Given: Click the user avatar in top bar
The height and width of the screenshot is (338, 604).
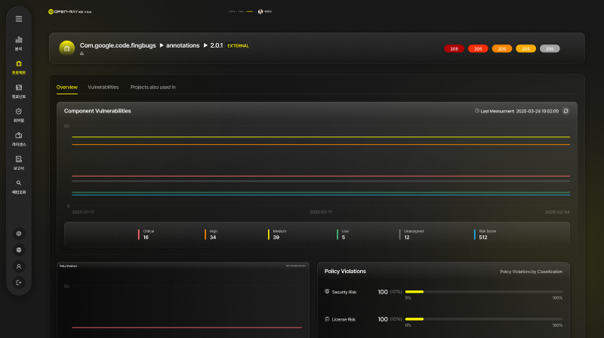Looking at the screenshot, I should pos(260,11).
